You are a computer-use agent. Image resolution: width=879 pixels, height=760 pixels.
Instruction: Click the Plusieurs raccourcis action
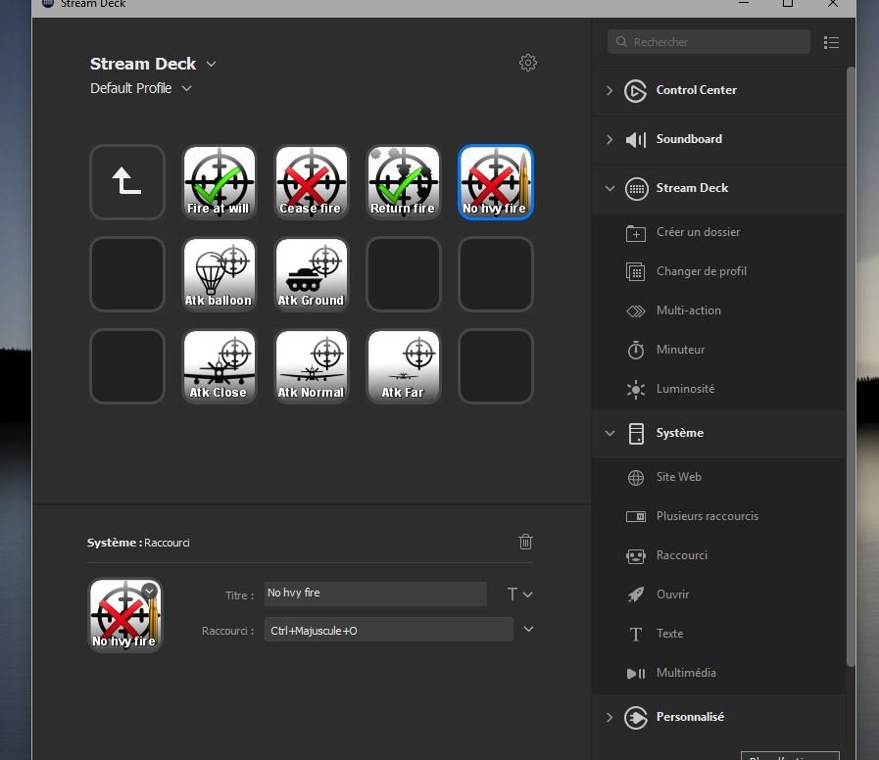point(719,516)
